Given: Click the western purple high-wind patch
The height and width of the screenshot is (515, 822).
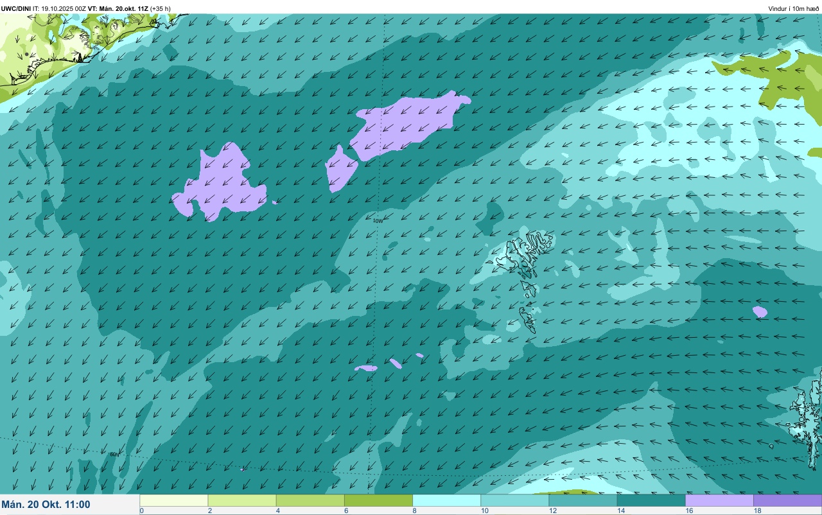Looking at the screenshot, I should (x=222, y=183).
